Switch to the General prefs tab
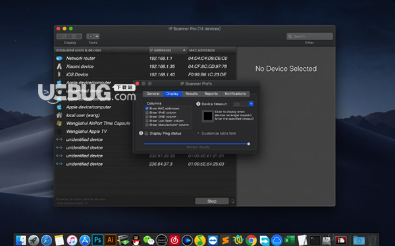 click(153, 93)
